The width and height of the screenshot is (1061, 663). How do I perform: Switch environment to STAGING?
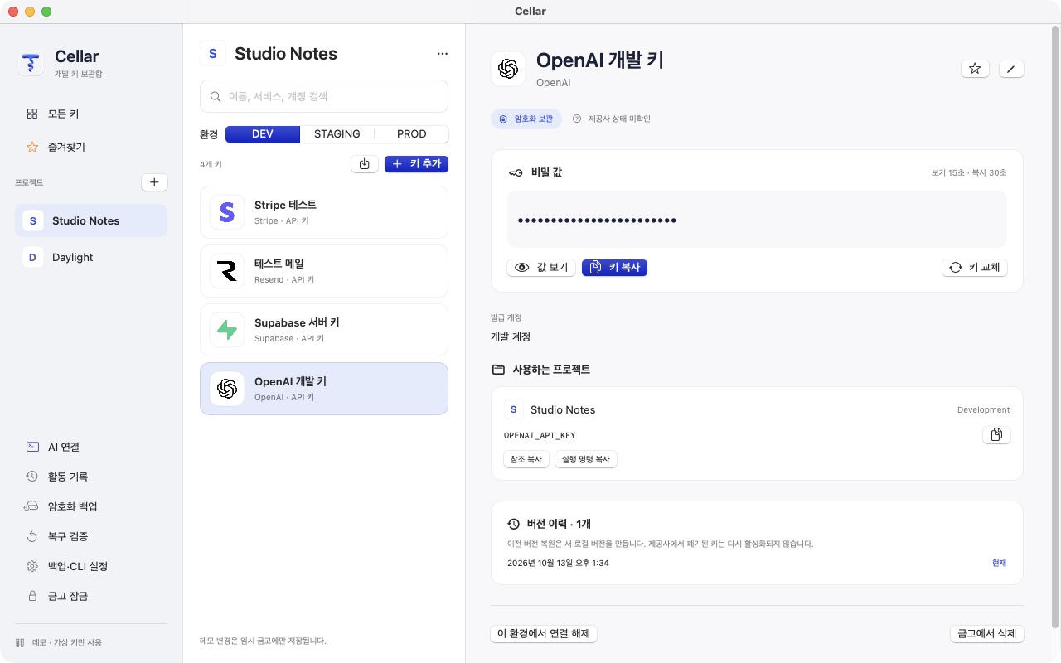click(337, 134)
